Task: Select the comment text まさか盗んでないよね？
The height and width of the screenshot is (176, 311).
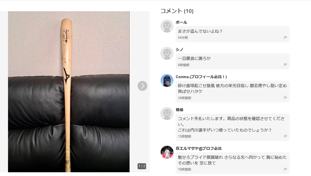Action: 200,31
